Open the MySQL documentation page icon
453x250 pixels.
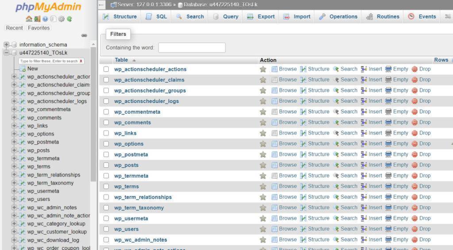[x=53, y=19]
